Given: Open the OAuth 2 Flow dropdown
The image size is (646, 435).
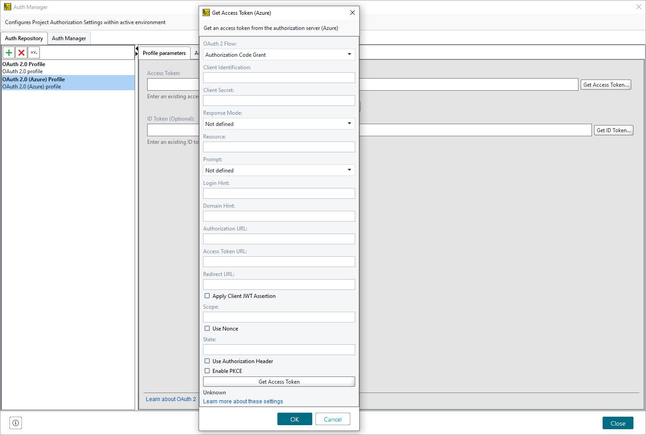Looking at the screenshot, I should 349,54.
